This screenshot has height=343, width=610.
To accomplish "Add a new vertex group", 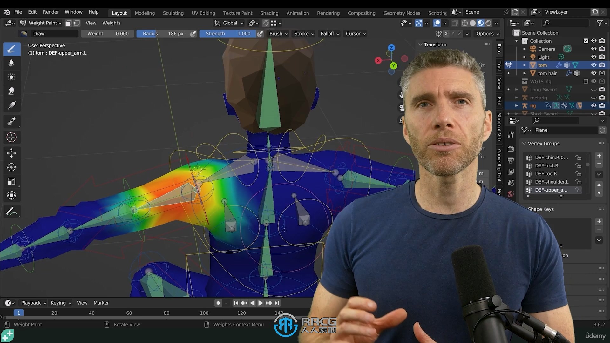I will tap(599, 156).
